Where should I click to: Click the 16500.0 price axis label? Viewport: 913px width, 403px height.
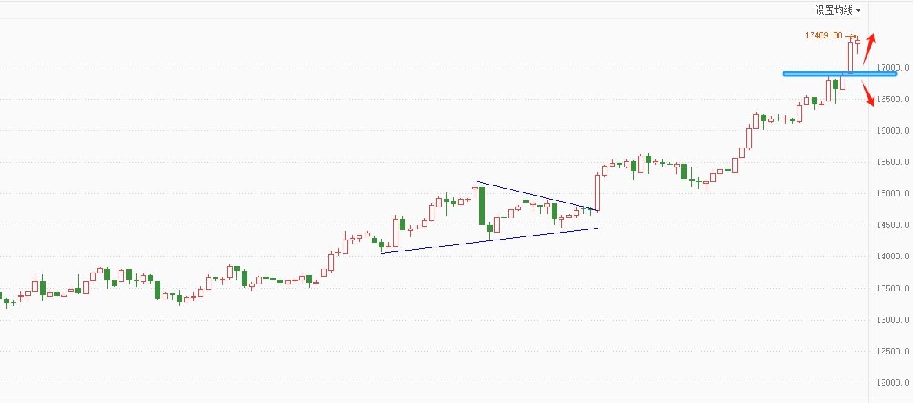(x=895, y=99)
